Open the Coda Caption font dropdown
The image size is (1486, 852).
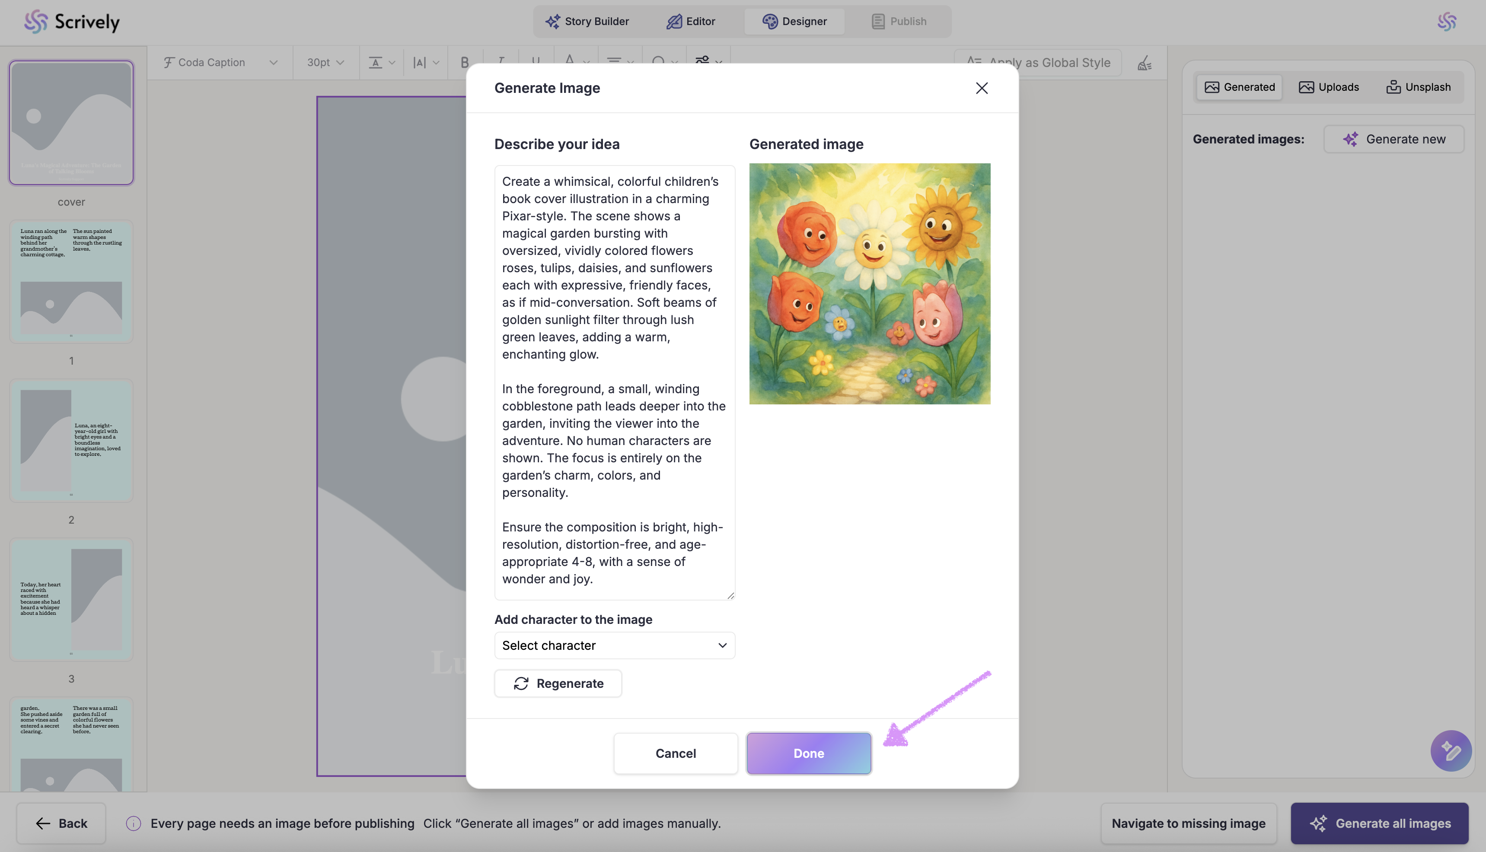pyautogui.click(x=220, y=63)
